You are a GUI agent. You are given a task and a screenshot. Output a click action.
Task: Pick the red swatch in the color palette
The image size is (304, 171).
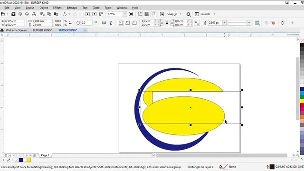tap(302, 105)
